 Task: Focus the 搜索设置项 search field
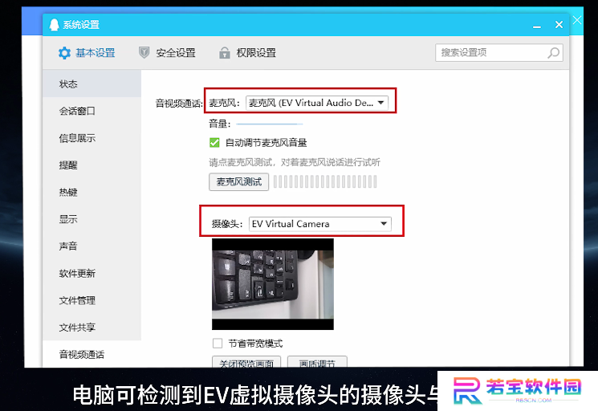point(498,53)
